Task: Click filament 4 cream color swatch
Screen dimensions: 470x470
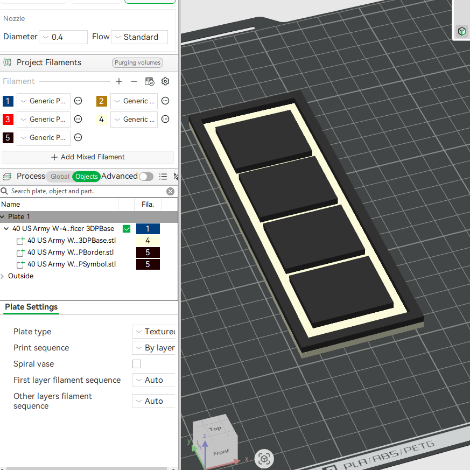Action: pos(101,120)
